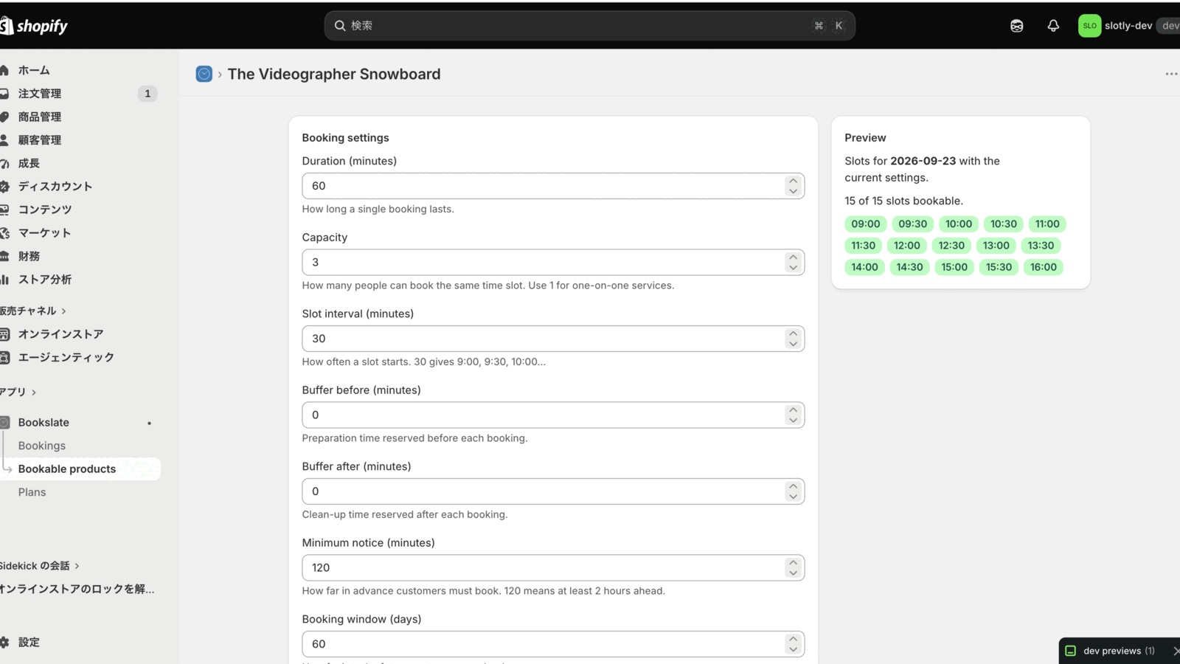Expand the 販売チャネル section
Viewport: 1180px width, 664px height.
[x=33, y=311]
